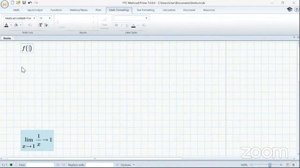
Task: Undo the last action
Action: click(x=30, y=3)
